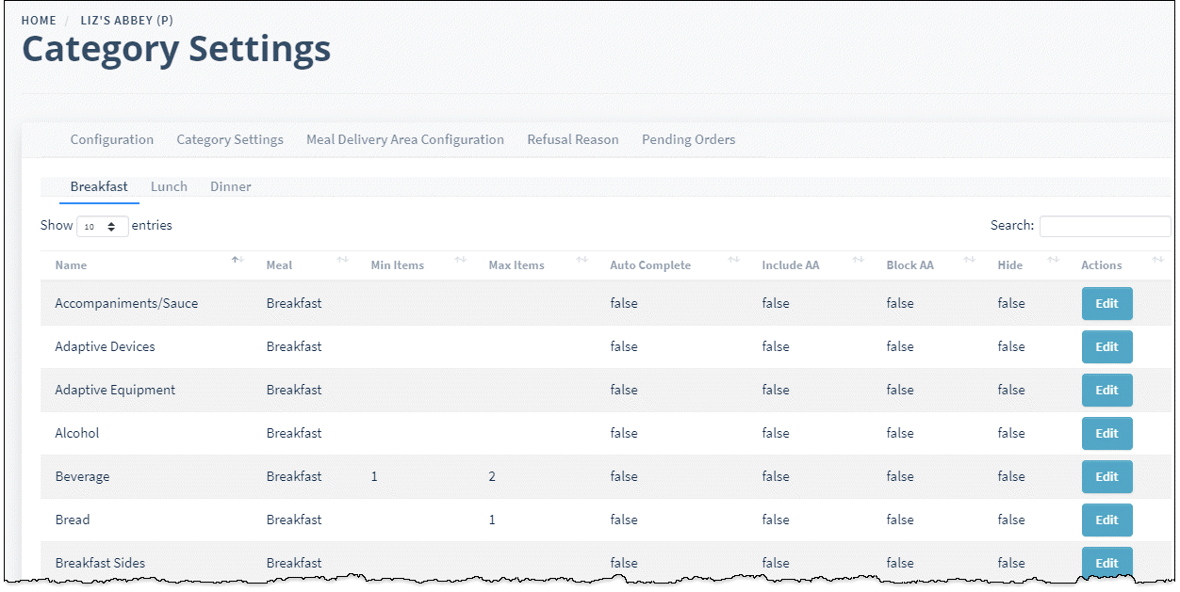Viewport: 1180px width, 592px height.
Task: Click the Name column header
Action: pyautogui.click(x=71, y=265)
